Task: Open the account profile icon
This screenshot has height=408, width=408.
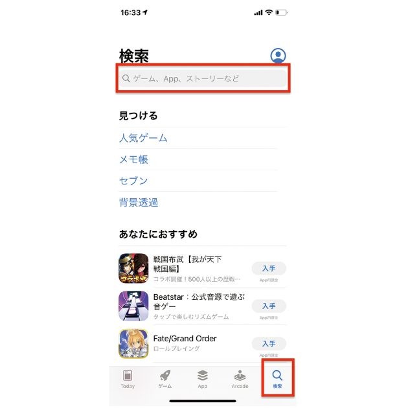Action: (x=278, y=56)
